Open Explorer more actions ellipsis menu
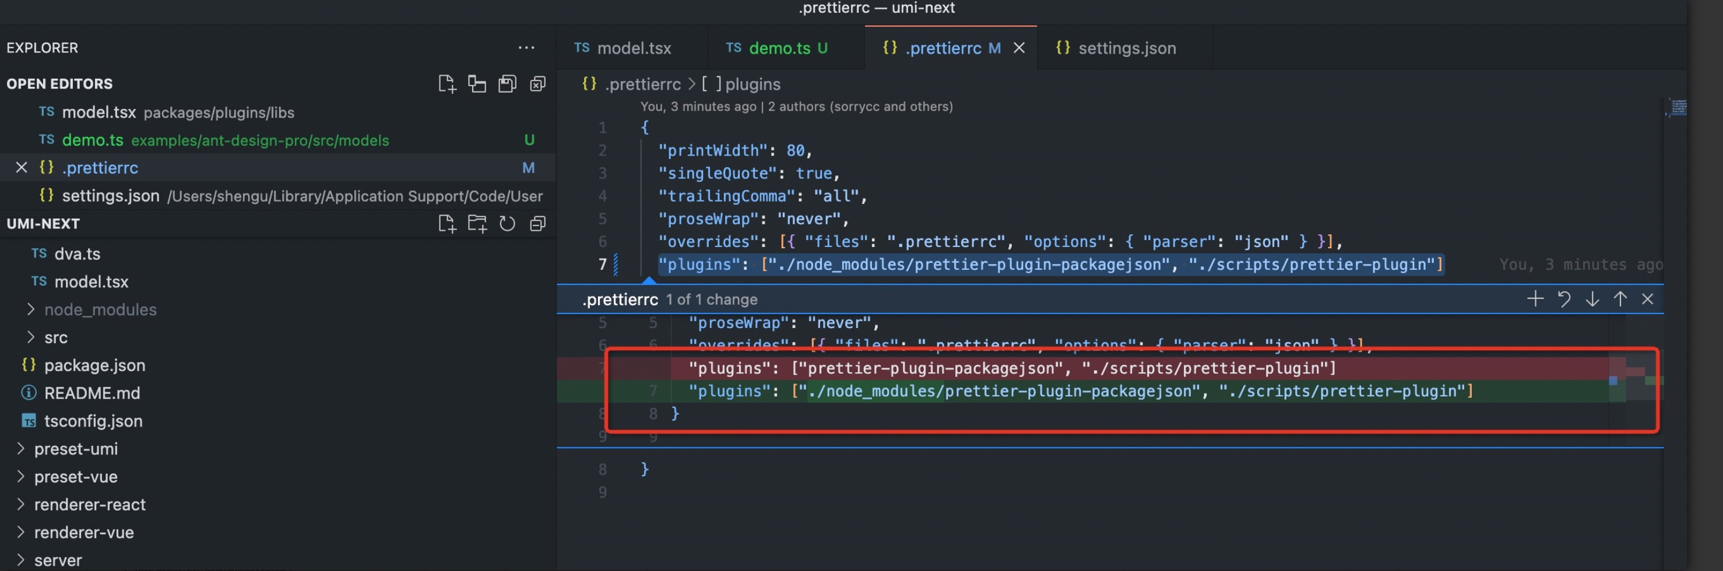1723x571 pixels. tap(526, 47)
